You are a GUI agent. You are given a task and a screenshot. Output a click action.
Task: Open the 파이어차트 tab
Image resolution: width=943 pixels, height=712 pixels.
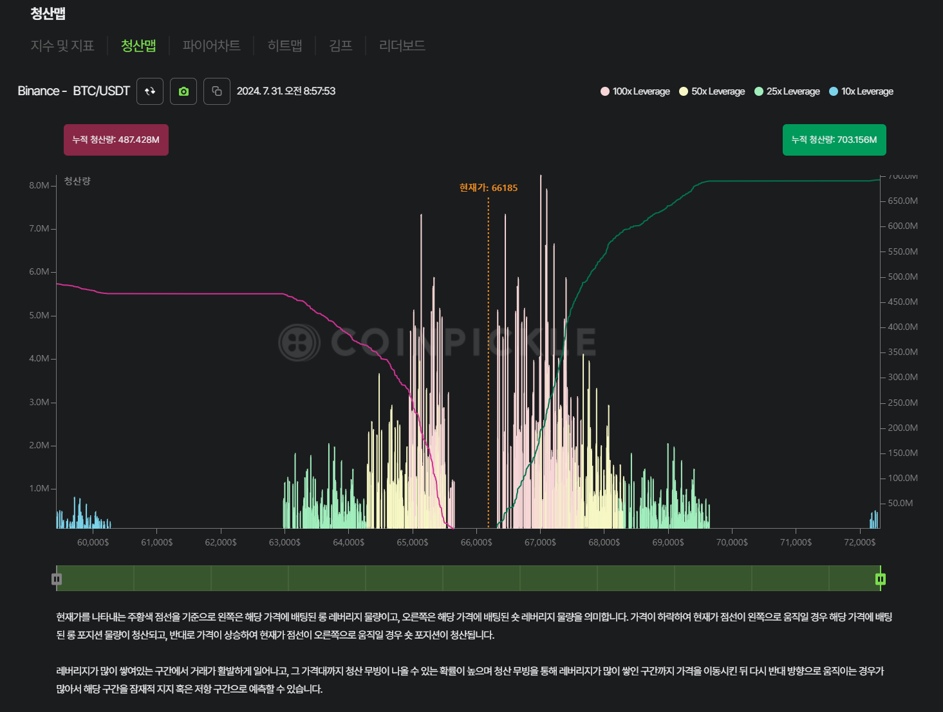[x=211, y=46]
